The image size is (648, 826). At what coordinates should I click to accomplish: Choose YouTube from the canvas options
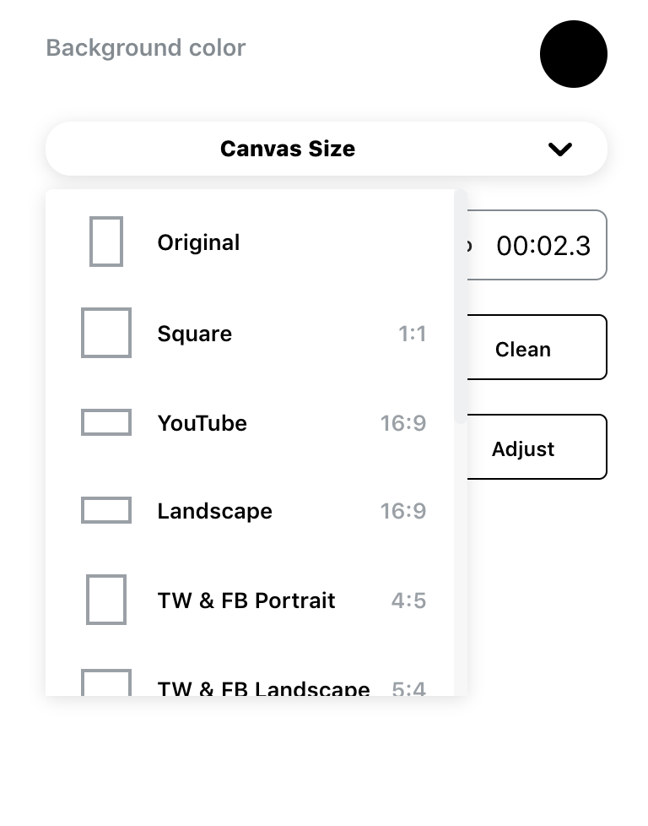pyautogui.click(x=202, y=423)
